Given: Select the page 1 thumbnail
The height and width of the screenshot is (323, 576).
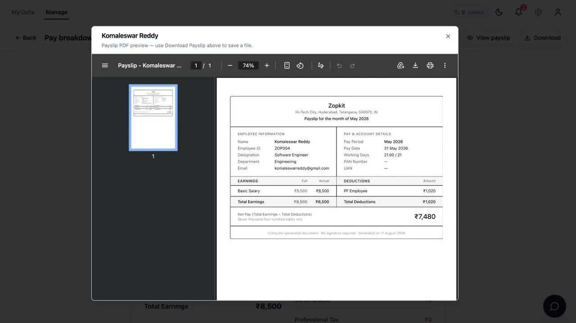Looking at the screenshot, I should coord(153,117).
